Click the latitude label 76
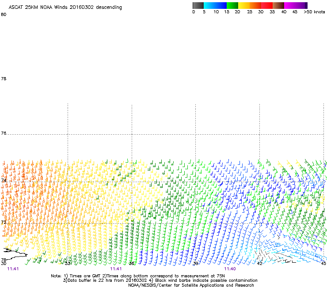This screenshot has width=327, height=288. pyautogui.click(x=4, y=133)
